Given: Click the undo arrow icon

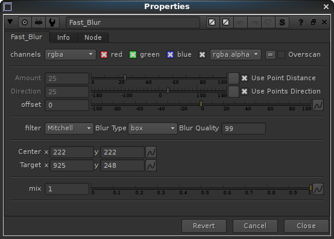Looking at the screenshot, I should point(241,22).
